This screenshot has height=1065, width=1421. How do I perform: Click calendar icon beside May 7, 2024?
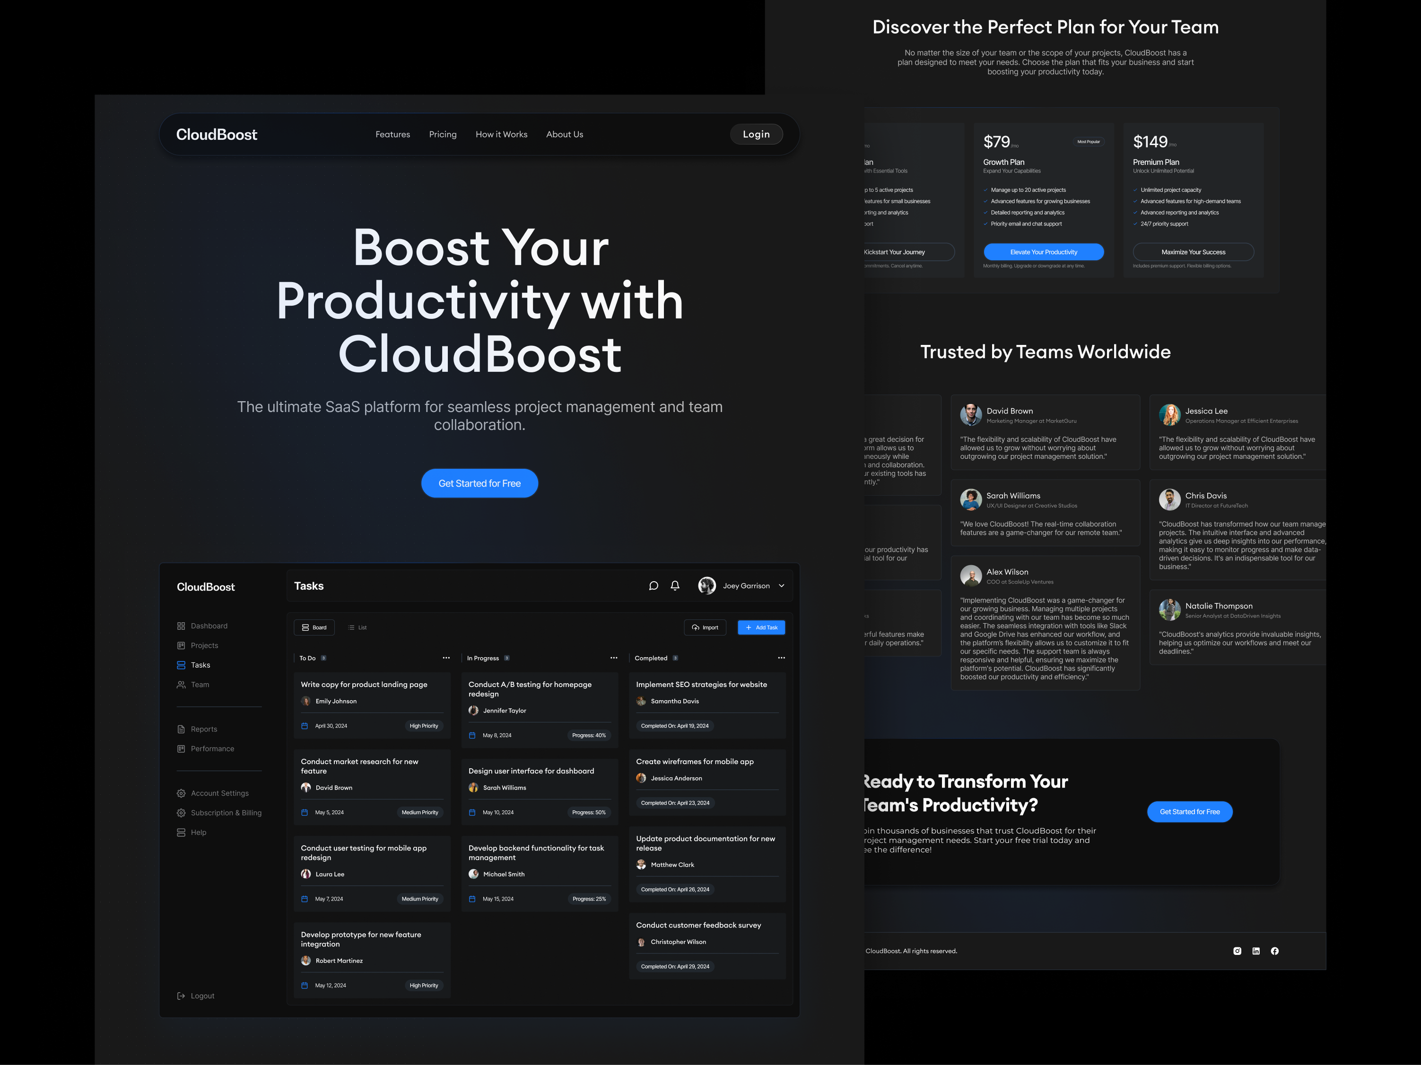coord(305,899)
